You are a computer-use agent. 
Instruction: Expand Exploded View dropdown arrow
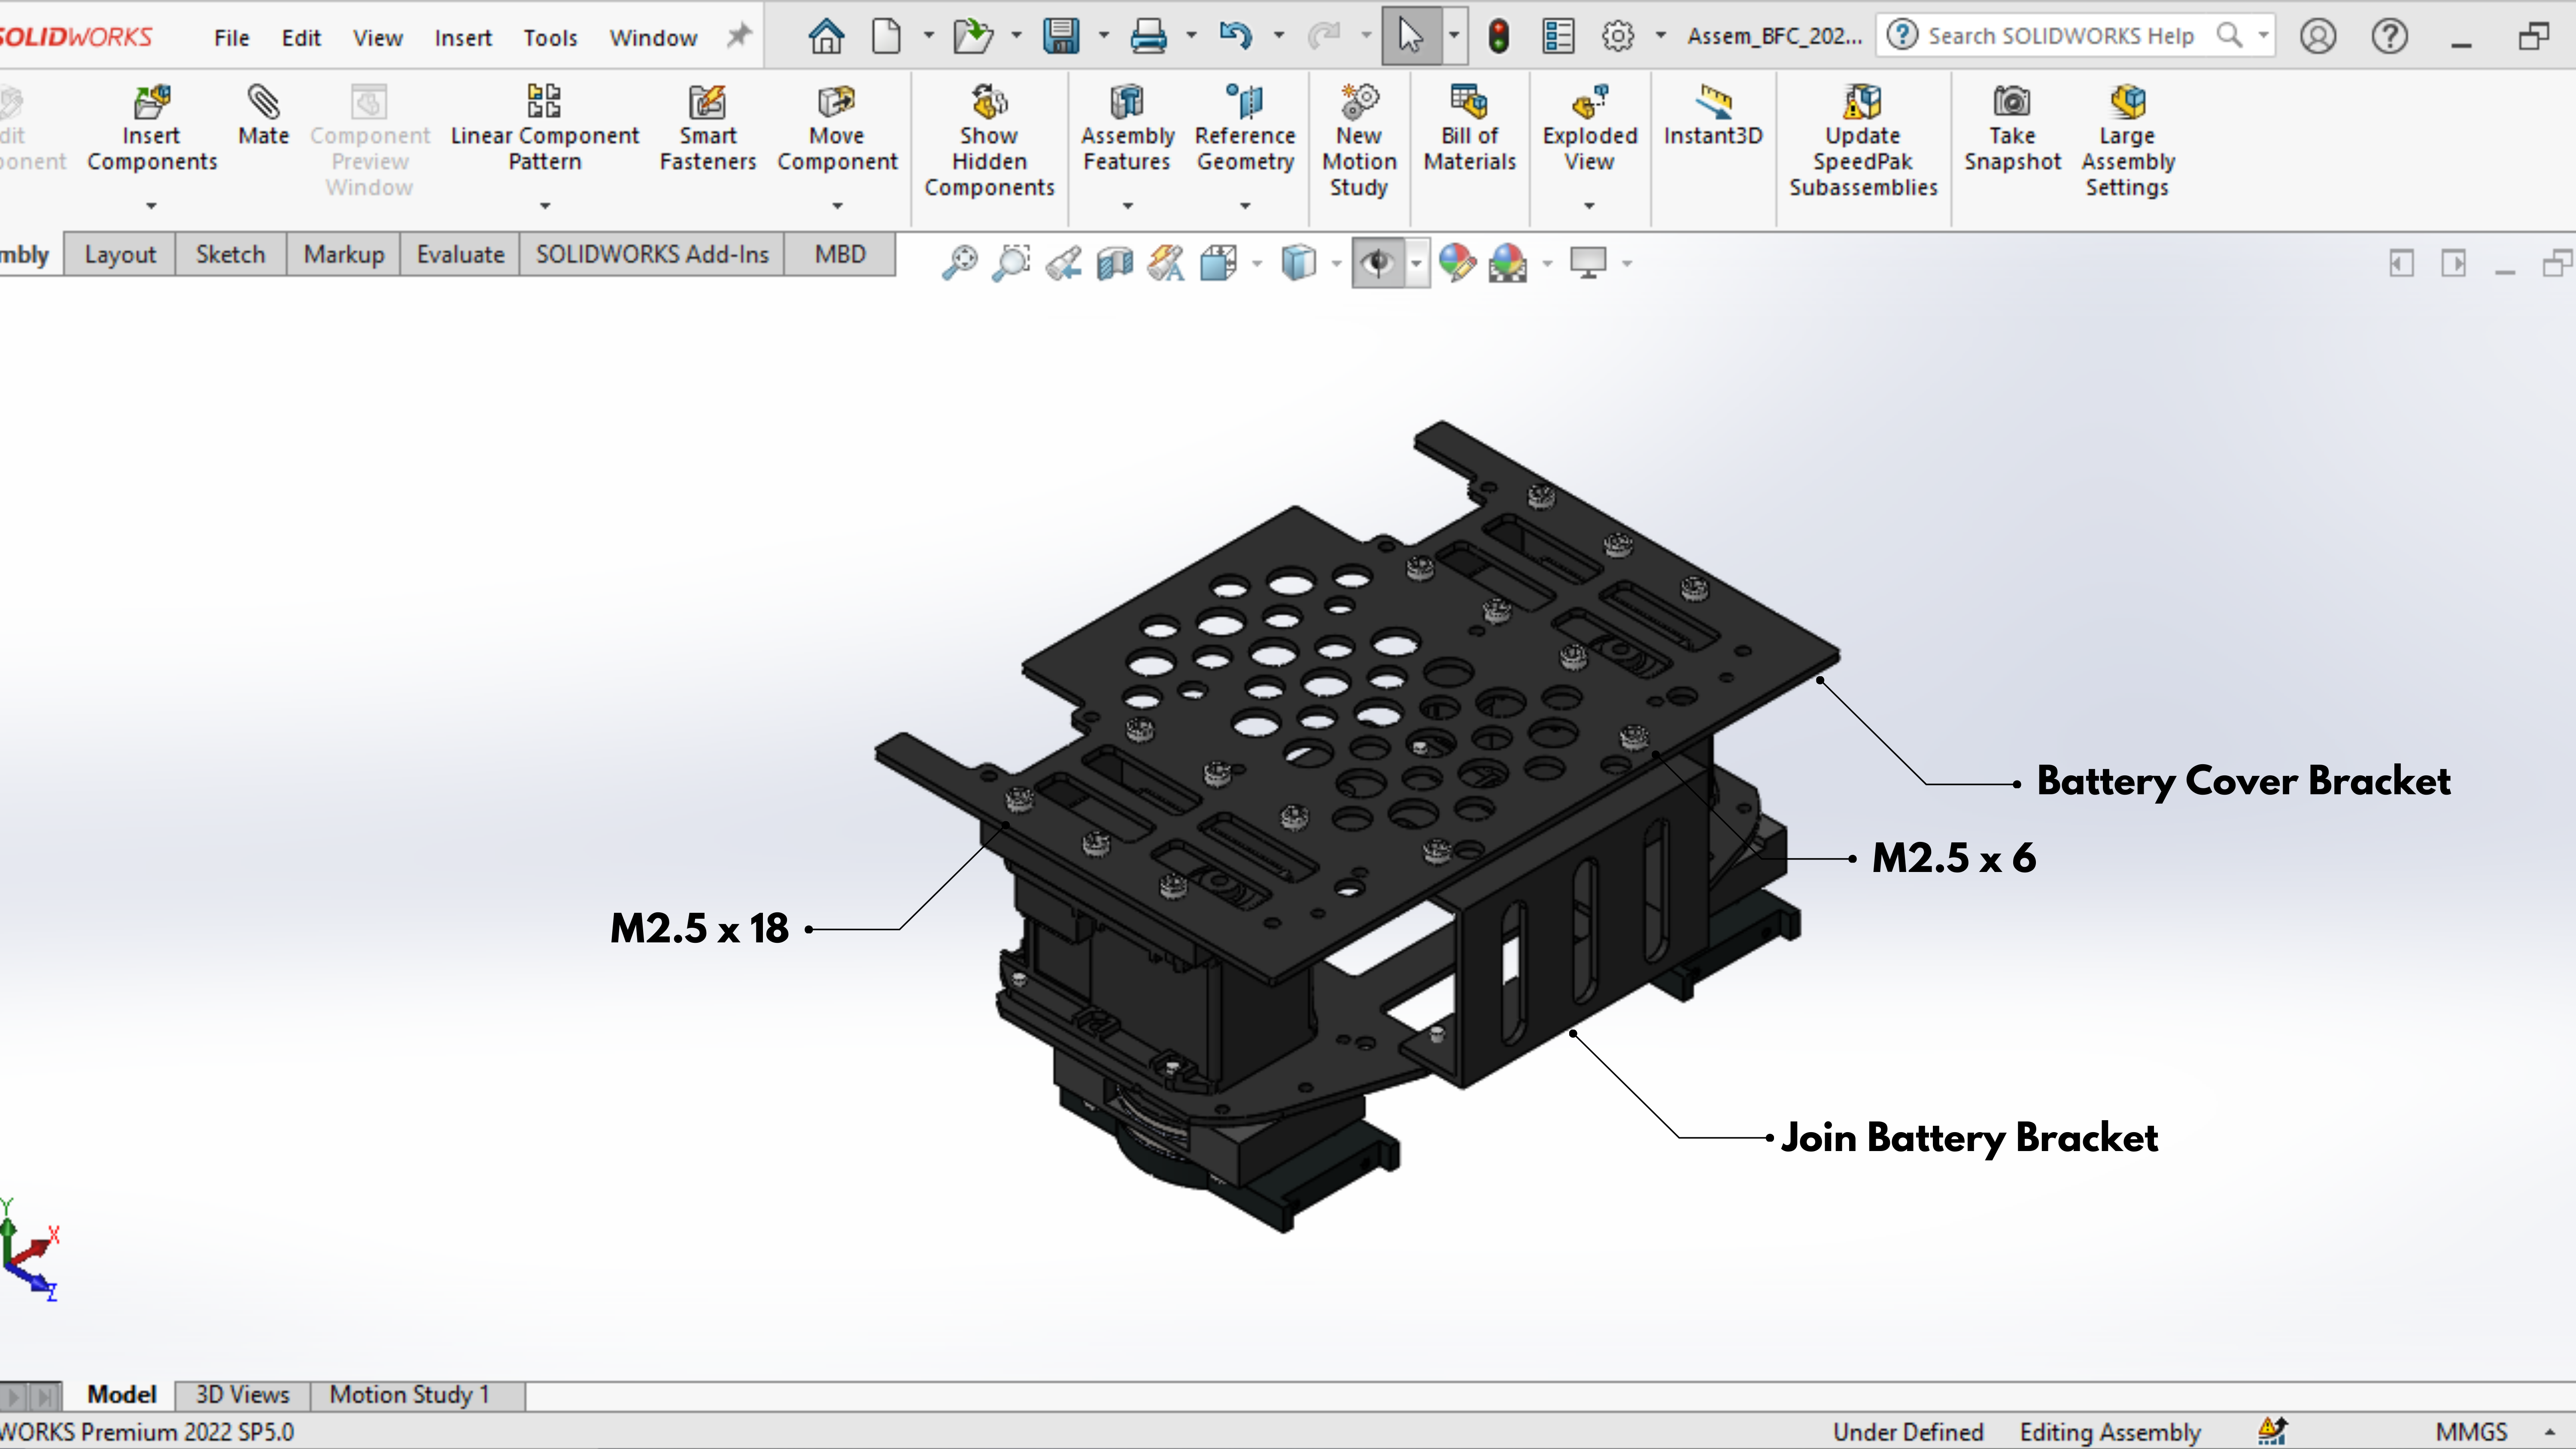pos(1589,206)
